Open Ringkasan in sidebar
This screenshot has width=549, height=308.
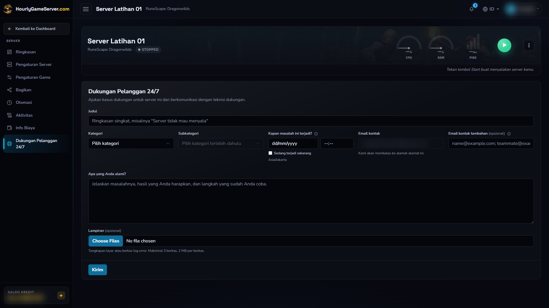(36, 52)
